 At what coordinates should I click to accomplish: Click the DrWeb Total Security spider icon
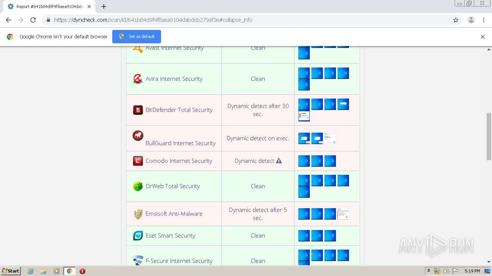coord(138,186)
